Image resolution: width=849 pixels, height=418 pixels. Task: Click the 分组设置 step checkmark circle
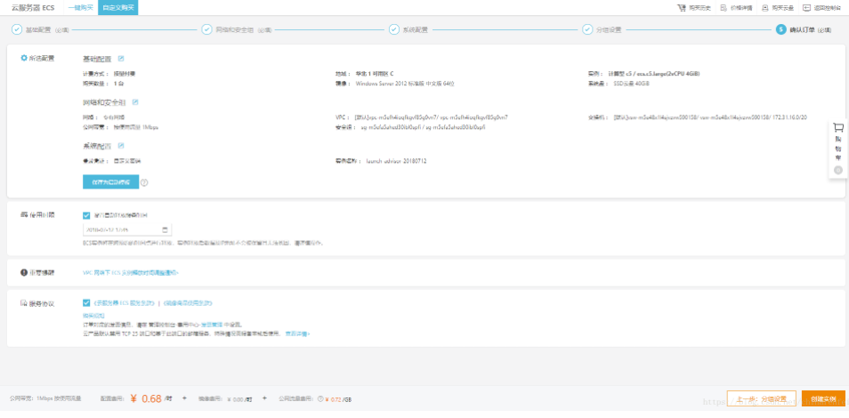click(587, 29)
